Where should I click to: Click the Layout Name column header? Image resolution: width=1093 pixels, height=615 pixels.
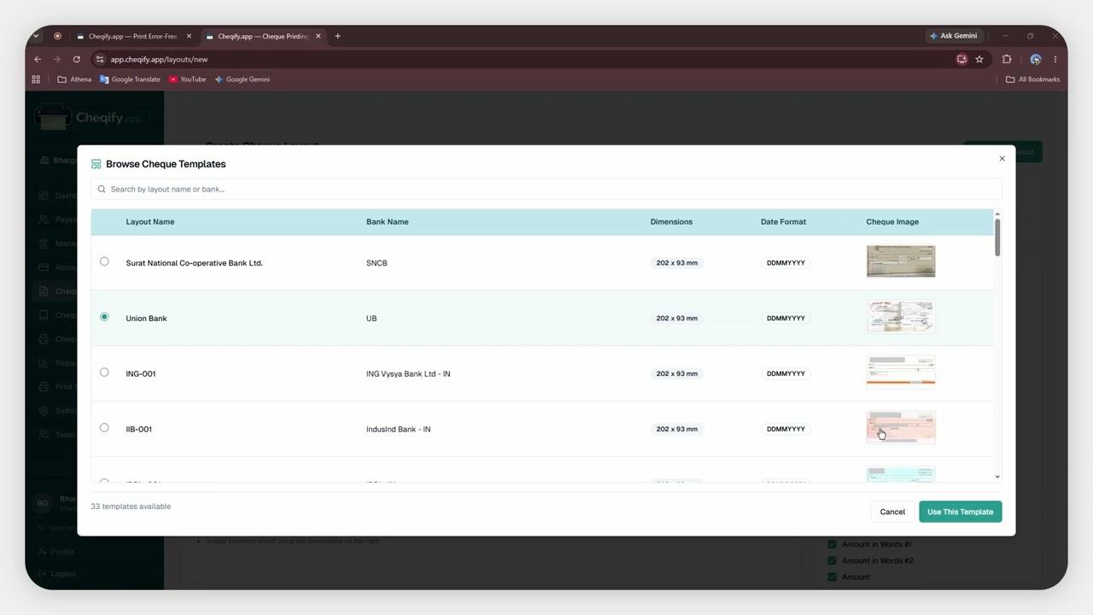coord(150,222)
